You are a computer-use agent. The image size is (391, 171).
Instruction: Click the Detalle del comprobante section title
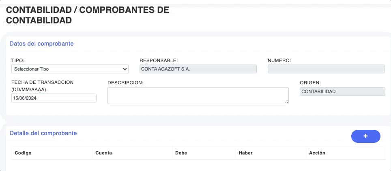point(43,133)
